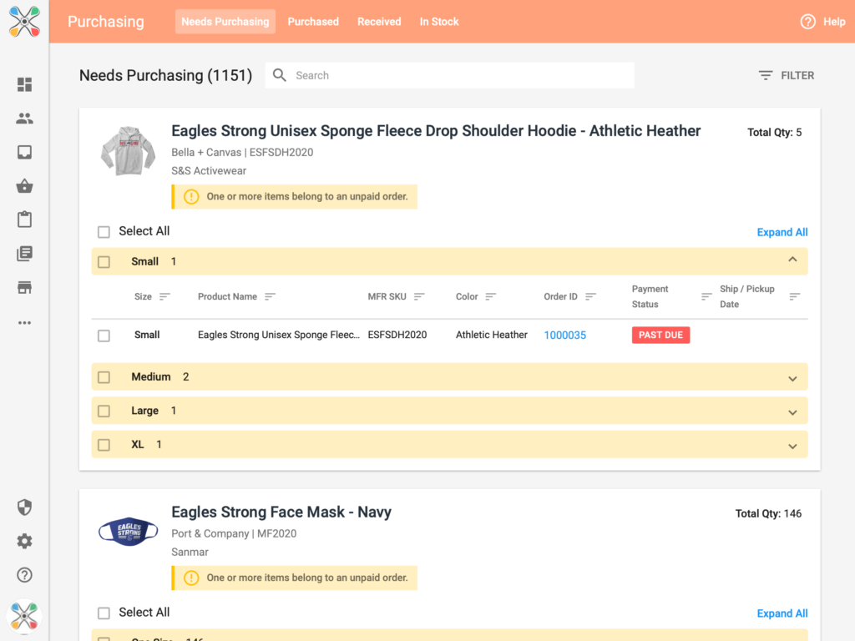Switch to Purchased tab

point(313,22)
